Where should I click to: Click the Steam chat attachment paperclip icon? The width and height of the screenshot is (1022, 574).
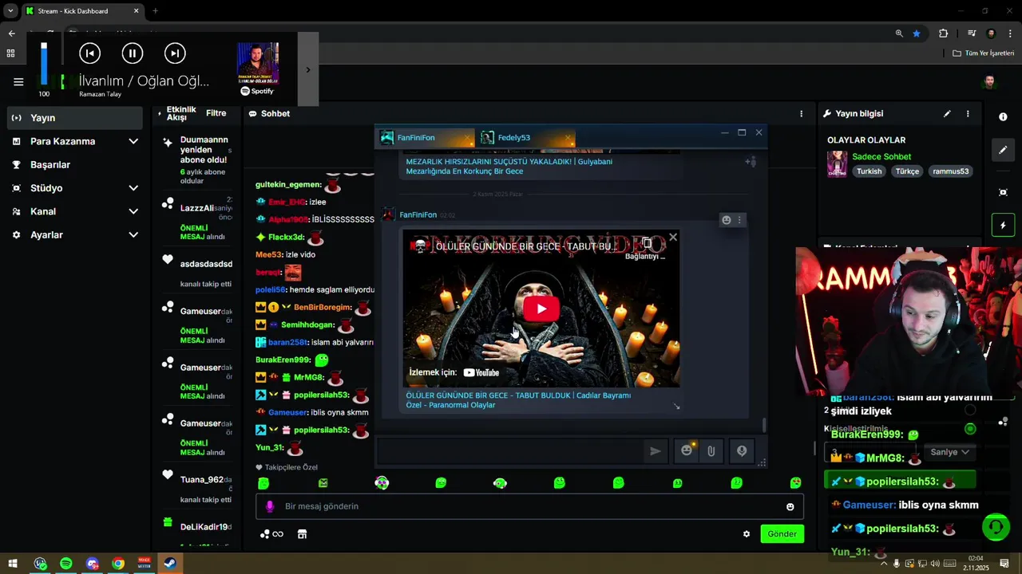click(x=711, y=451)
